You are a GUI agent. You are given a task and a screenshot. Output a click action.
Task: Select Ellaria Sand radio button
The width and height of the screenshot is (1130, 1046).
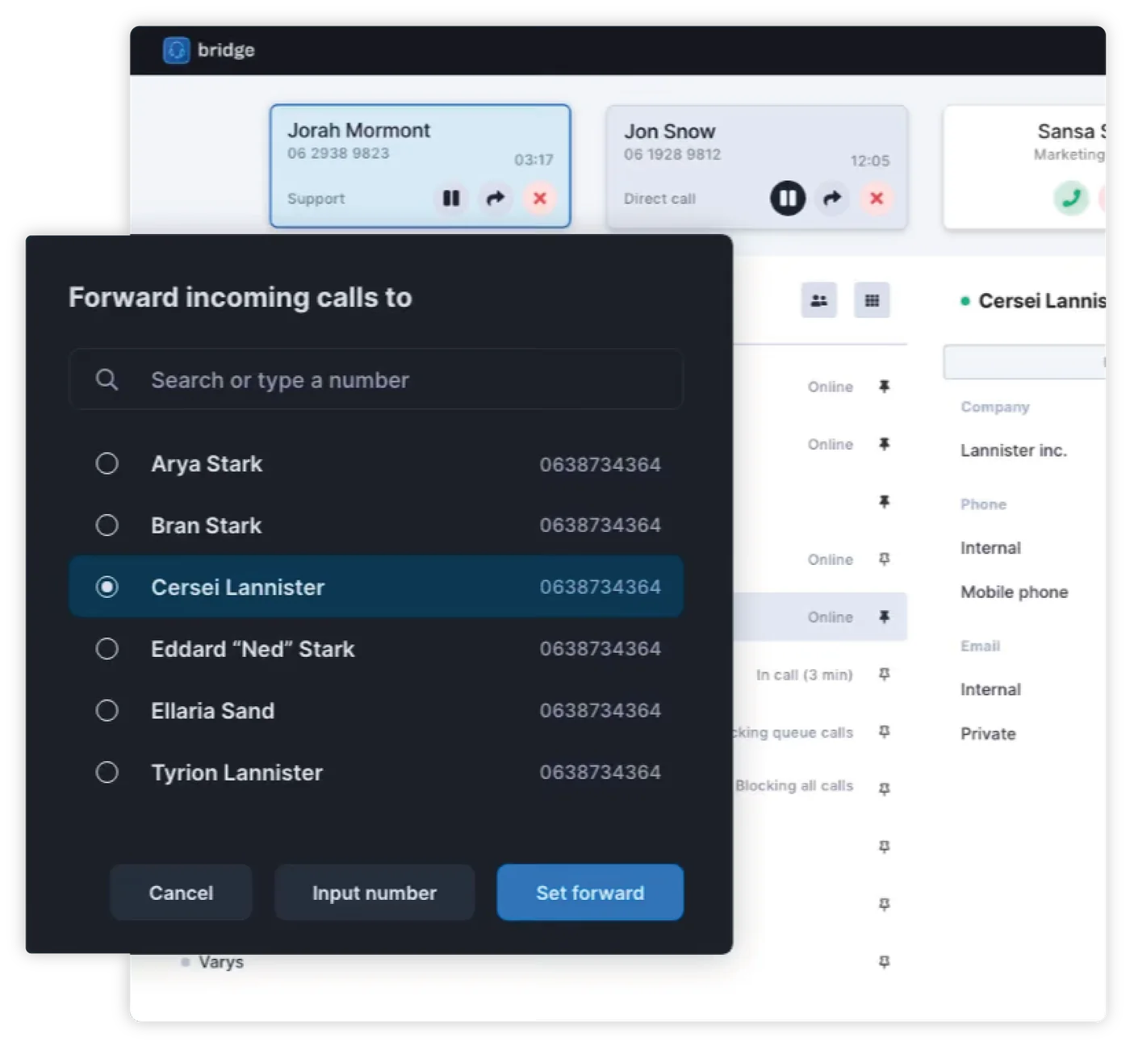(x=107, y=710)
